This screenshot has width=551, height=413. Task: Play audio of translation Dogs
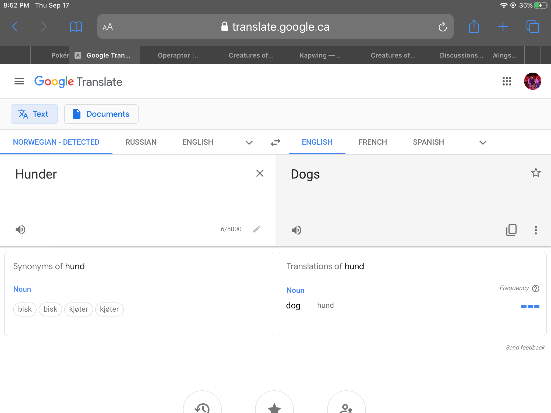(x=296, y=230)
